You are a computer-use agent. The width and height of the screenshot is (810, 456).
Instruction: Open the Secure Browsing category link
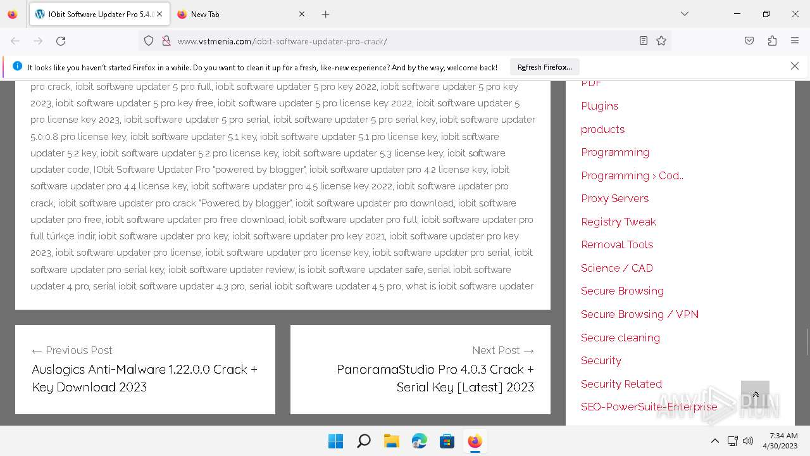[622, 291]
